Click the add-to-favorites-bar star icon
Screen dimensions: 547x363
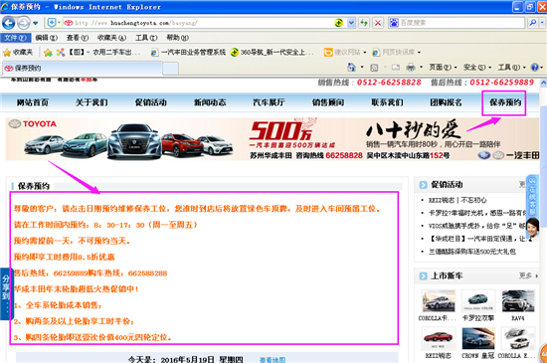pos(48,53)
